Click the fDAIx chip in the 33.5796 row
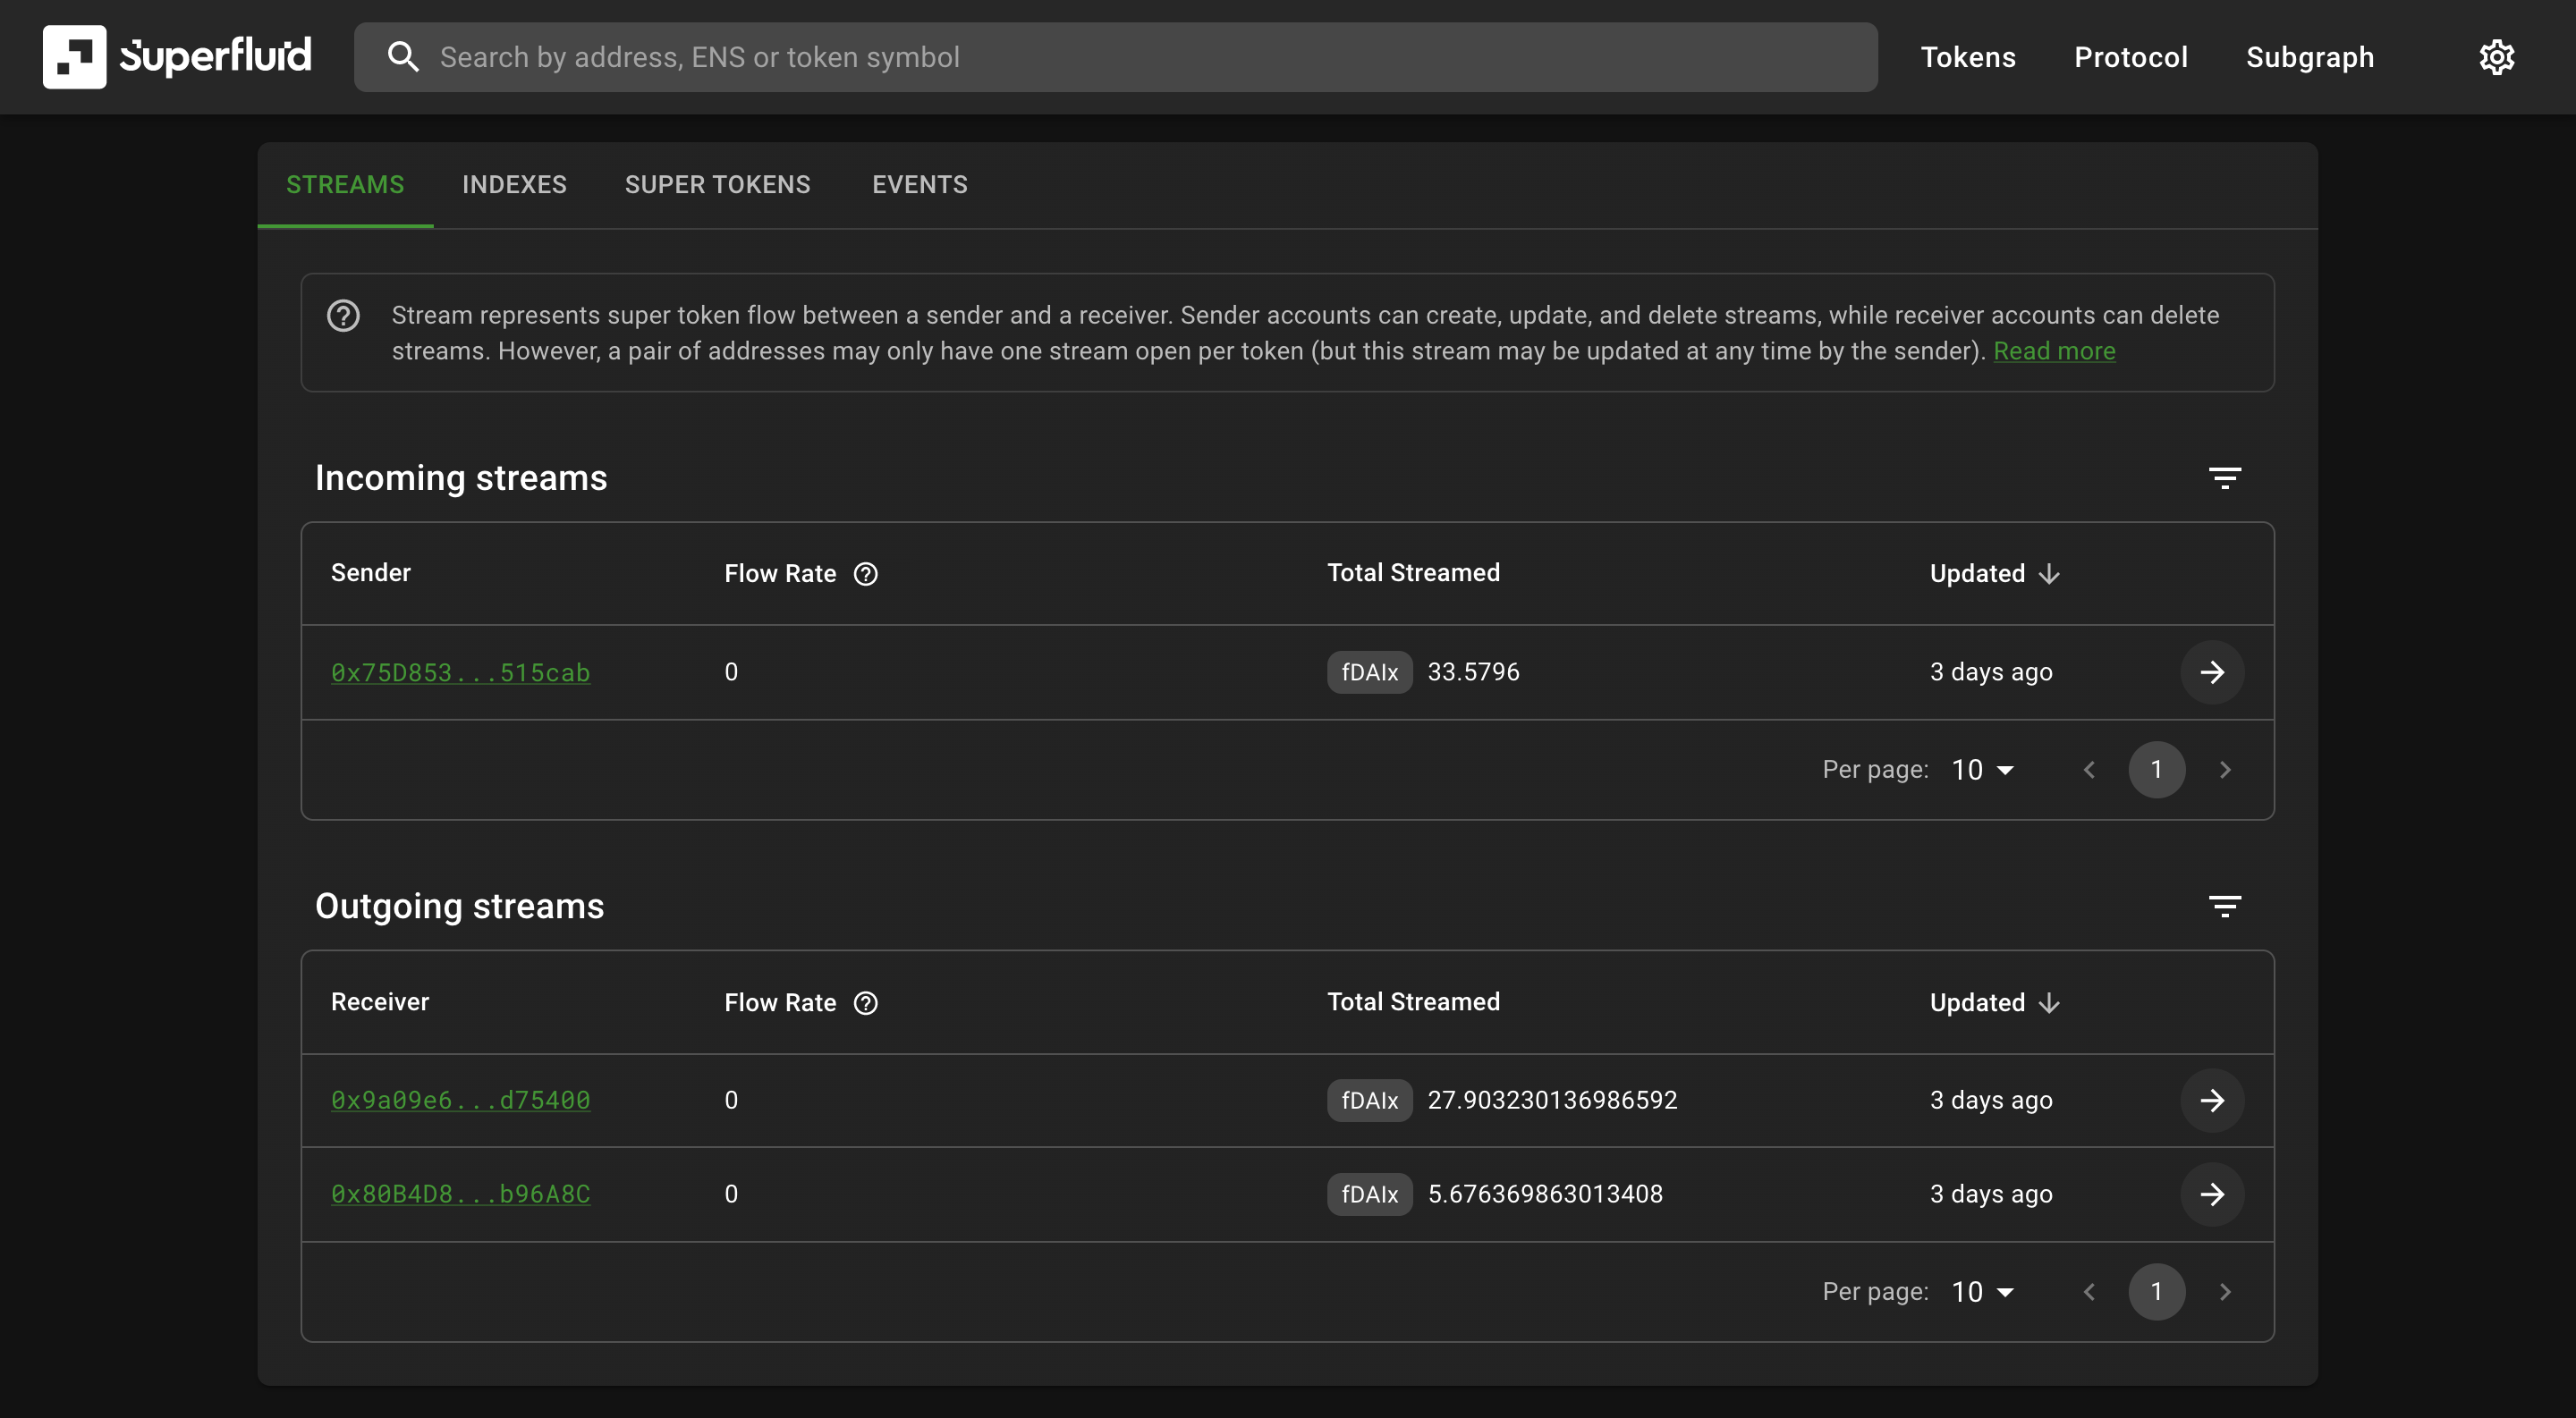 (1369, 671)
